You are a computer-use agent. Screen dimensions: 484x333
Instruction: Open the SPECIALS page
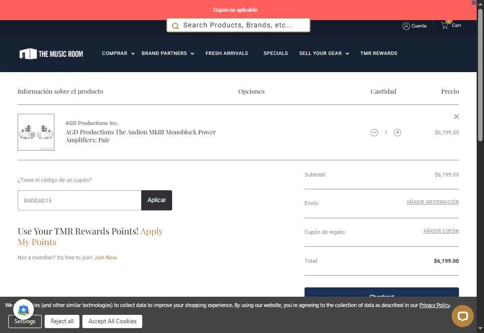pyautogui.click(x=275, y=53)
